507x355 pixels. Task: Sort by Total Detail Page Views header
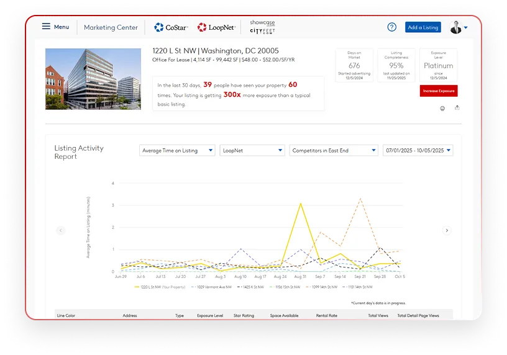coord(418,316)
